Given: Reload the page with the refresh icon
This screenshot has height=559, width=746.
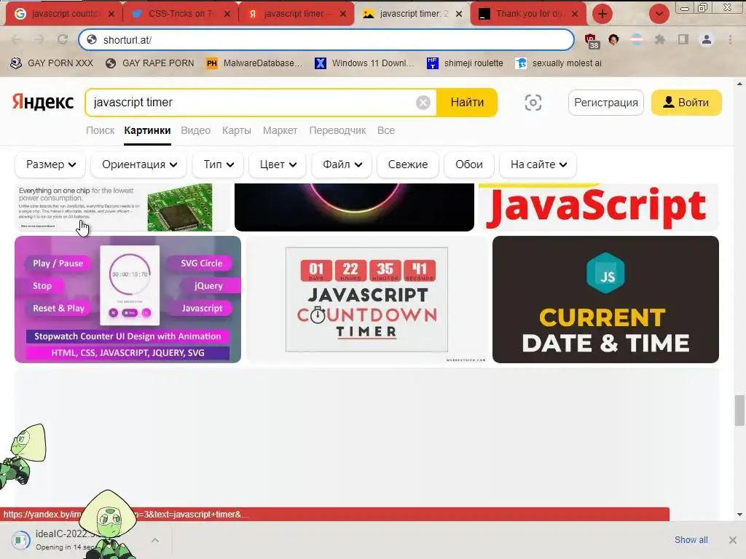Looking at the screenshot, I should (63, 40).
